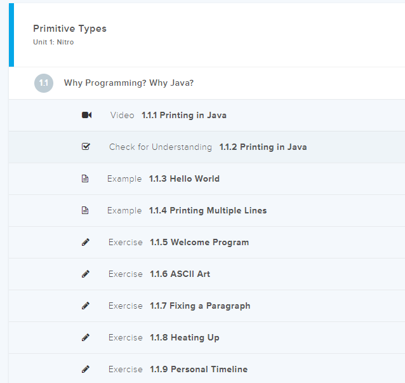Click pencil icon next to Personal Timeline

pyautogui.click(x=86, y=369)
